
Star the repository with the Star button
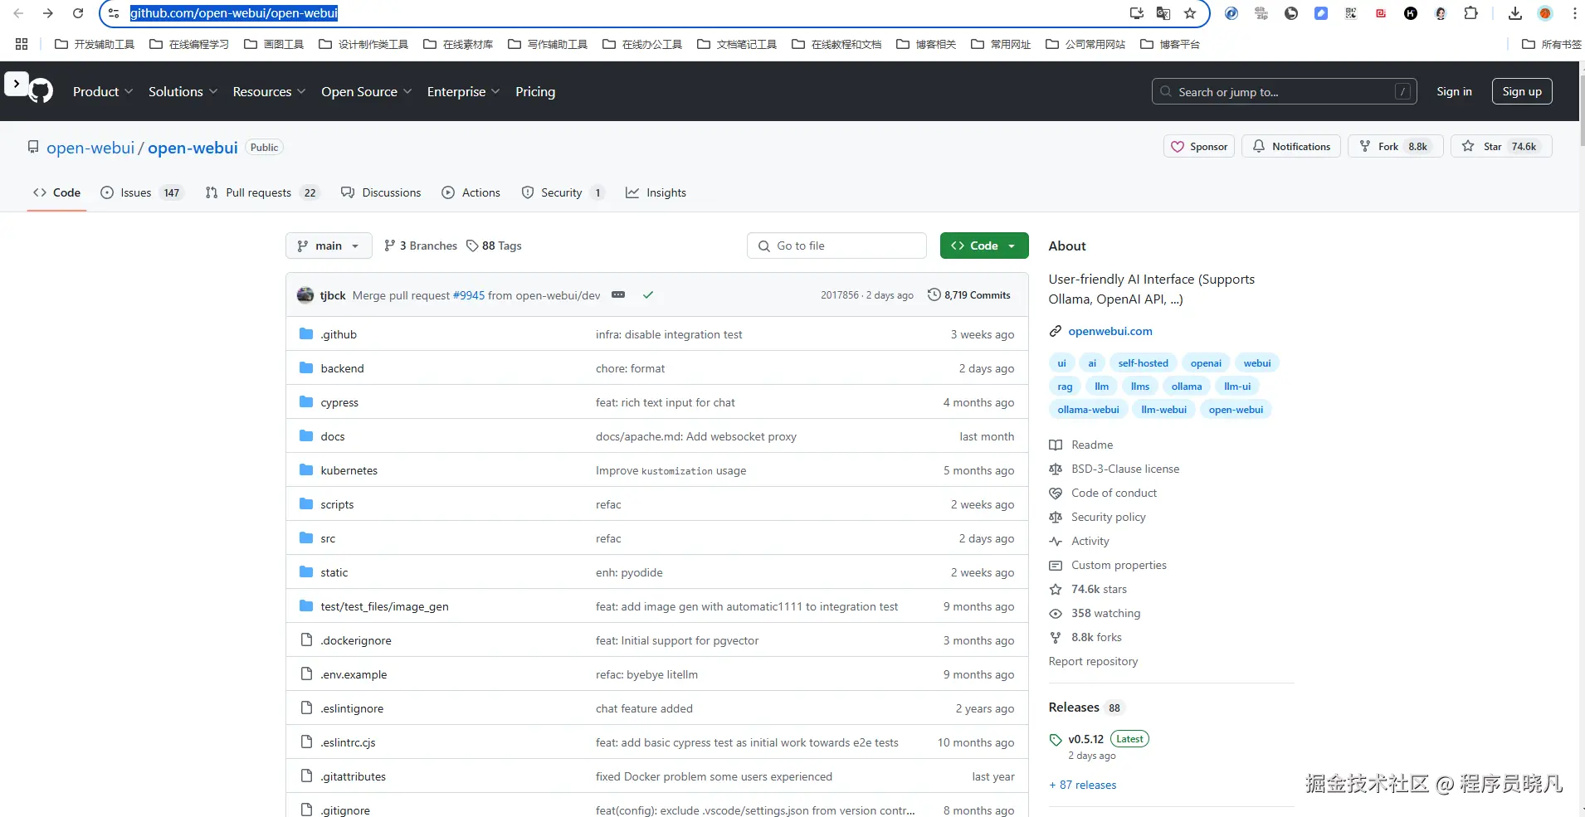[1501, 147]
